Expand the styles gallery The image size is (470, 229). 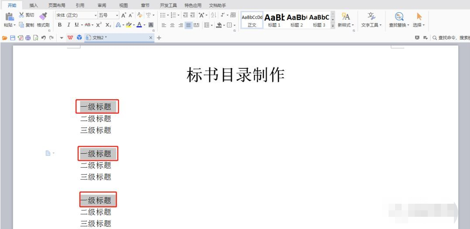(x=333, y=26)
